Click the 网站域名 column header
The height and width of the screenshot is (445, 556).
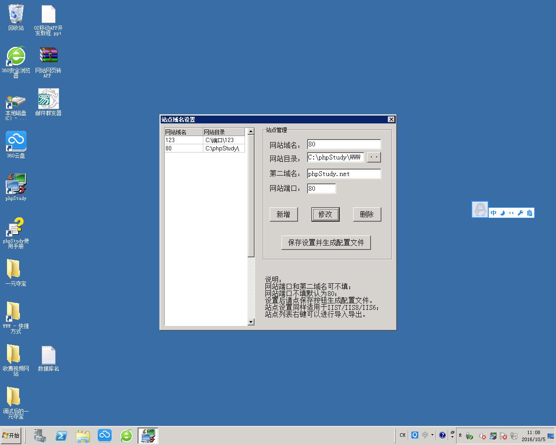click(183, 132)
